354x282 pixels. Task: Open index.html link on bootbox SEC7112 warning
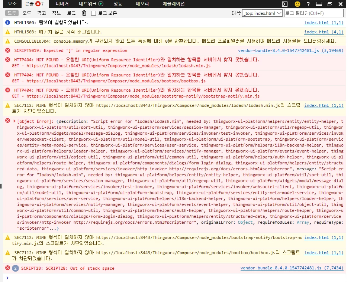click(x=324, y=253)
